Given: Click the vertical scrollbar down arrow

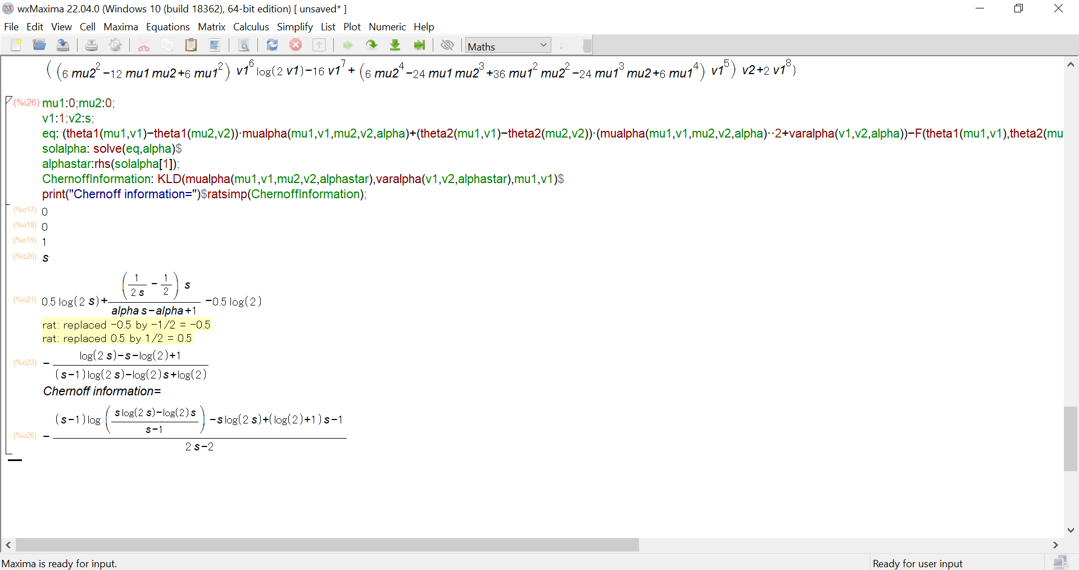Looking at the screenshot, I should click(x=1071, y=530).
